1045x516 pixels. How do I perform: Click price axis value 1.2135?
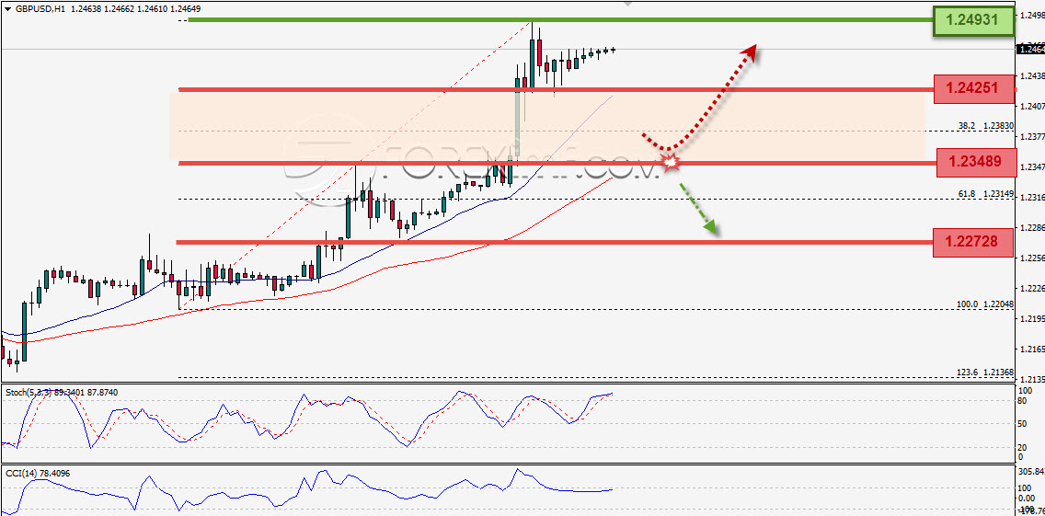pos(1032,379)
